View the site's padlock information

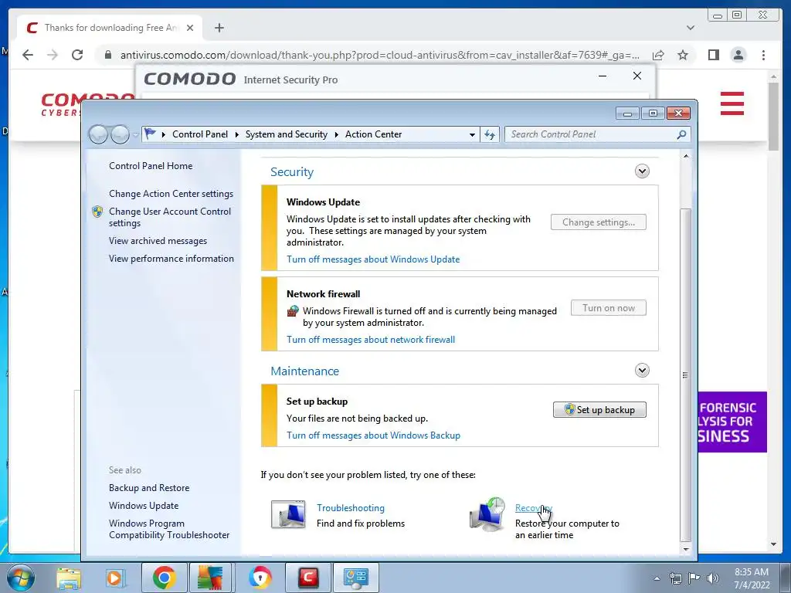[108, 55]
